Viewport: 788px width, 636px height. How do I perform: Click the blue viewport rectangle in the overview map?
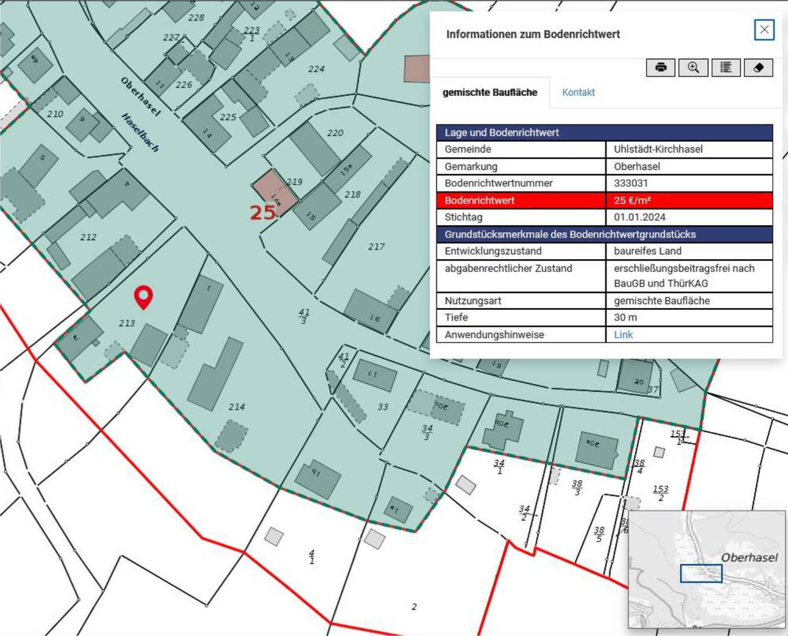pyautogui.click(x=701, y=574)
